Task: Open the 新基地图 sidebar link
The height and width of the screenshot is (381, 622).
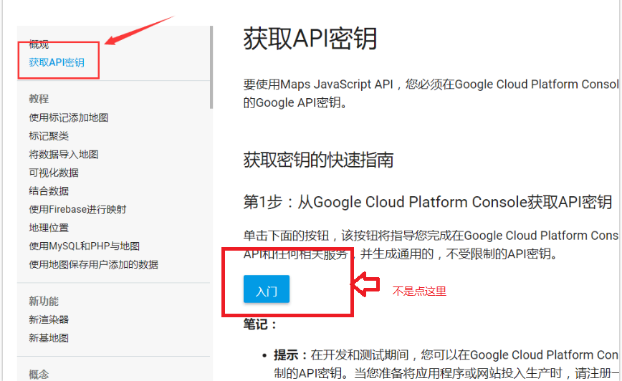Action: coord(49,338)
